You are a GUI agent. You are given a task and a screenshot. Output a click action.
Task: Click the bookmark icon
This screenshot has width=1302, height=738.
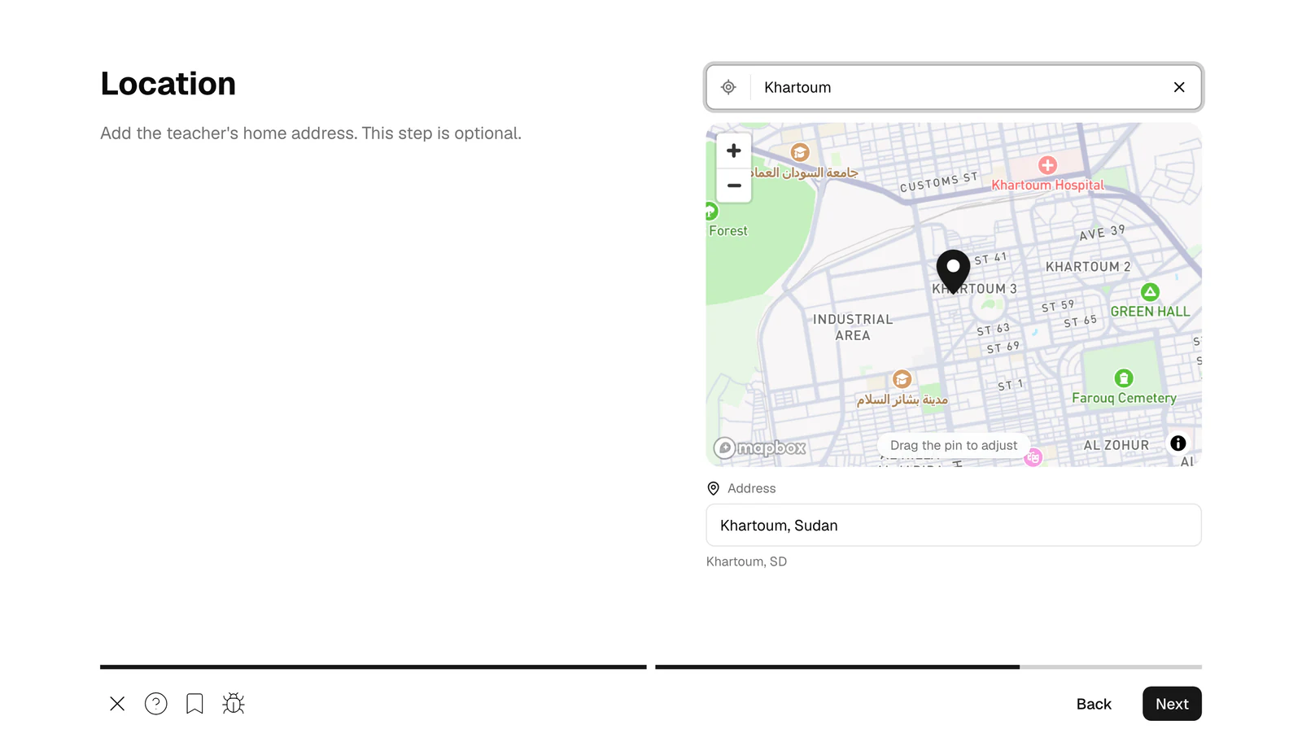[194, 704]
